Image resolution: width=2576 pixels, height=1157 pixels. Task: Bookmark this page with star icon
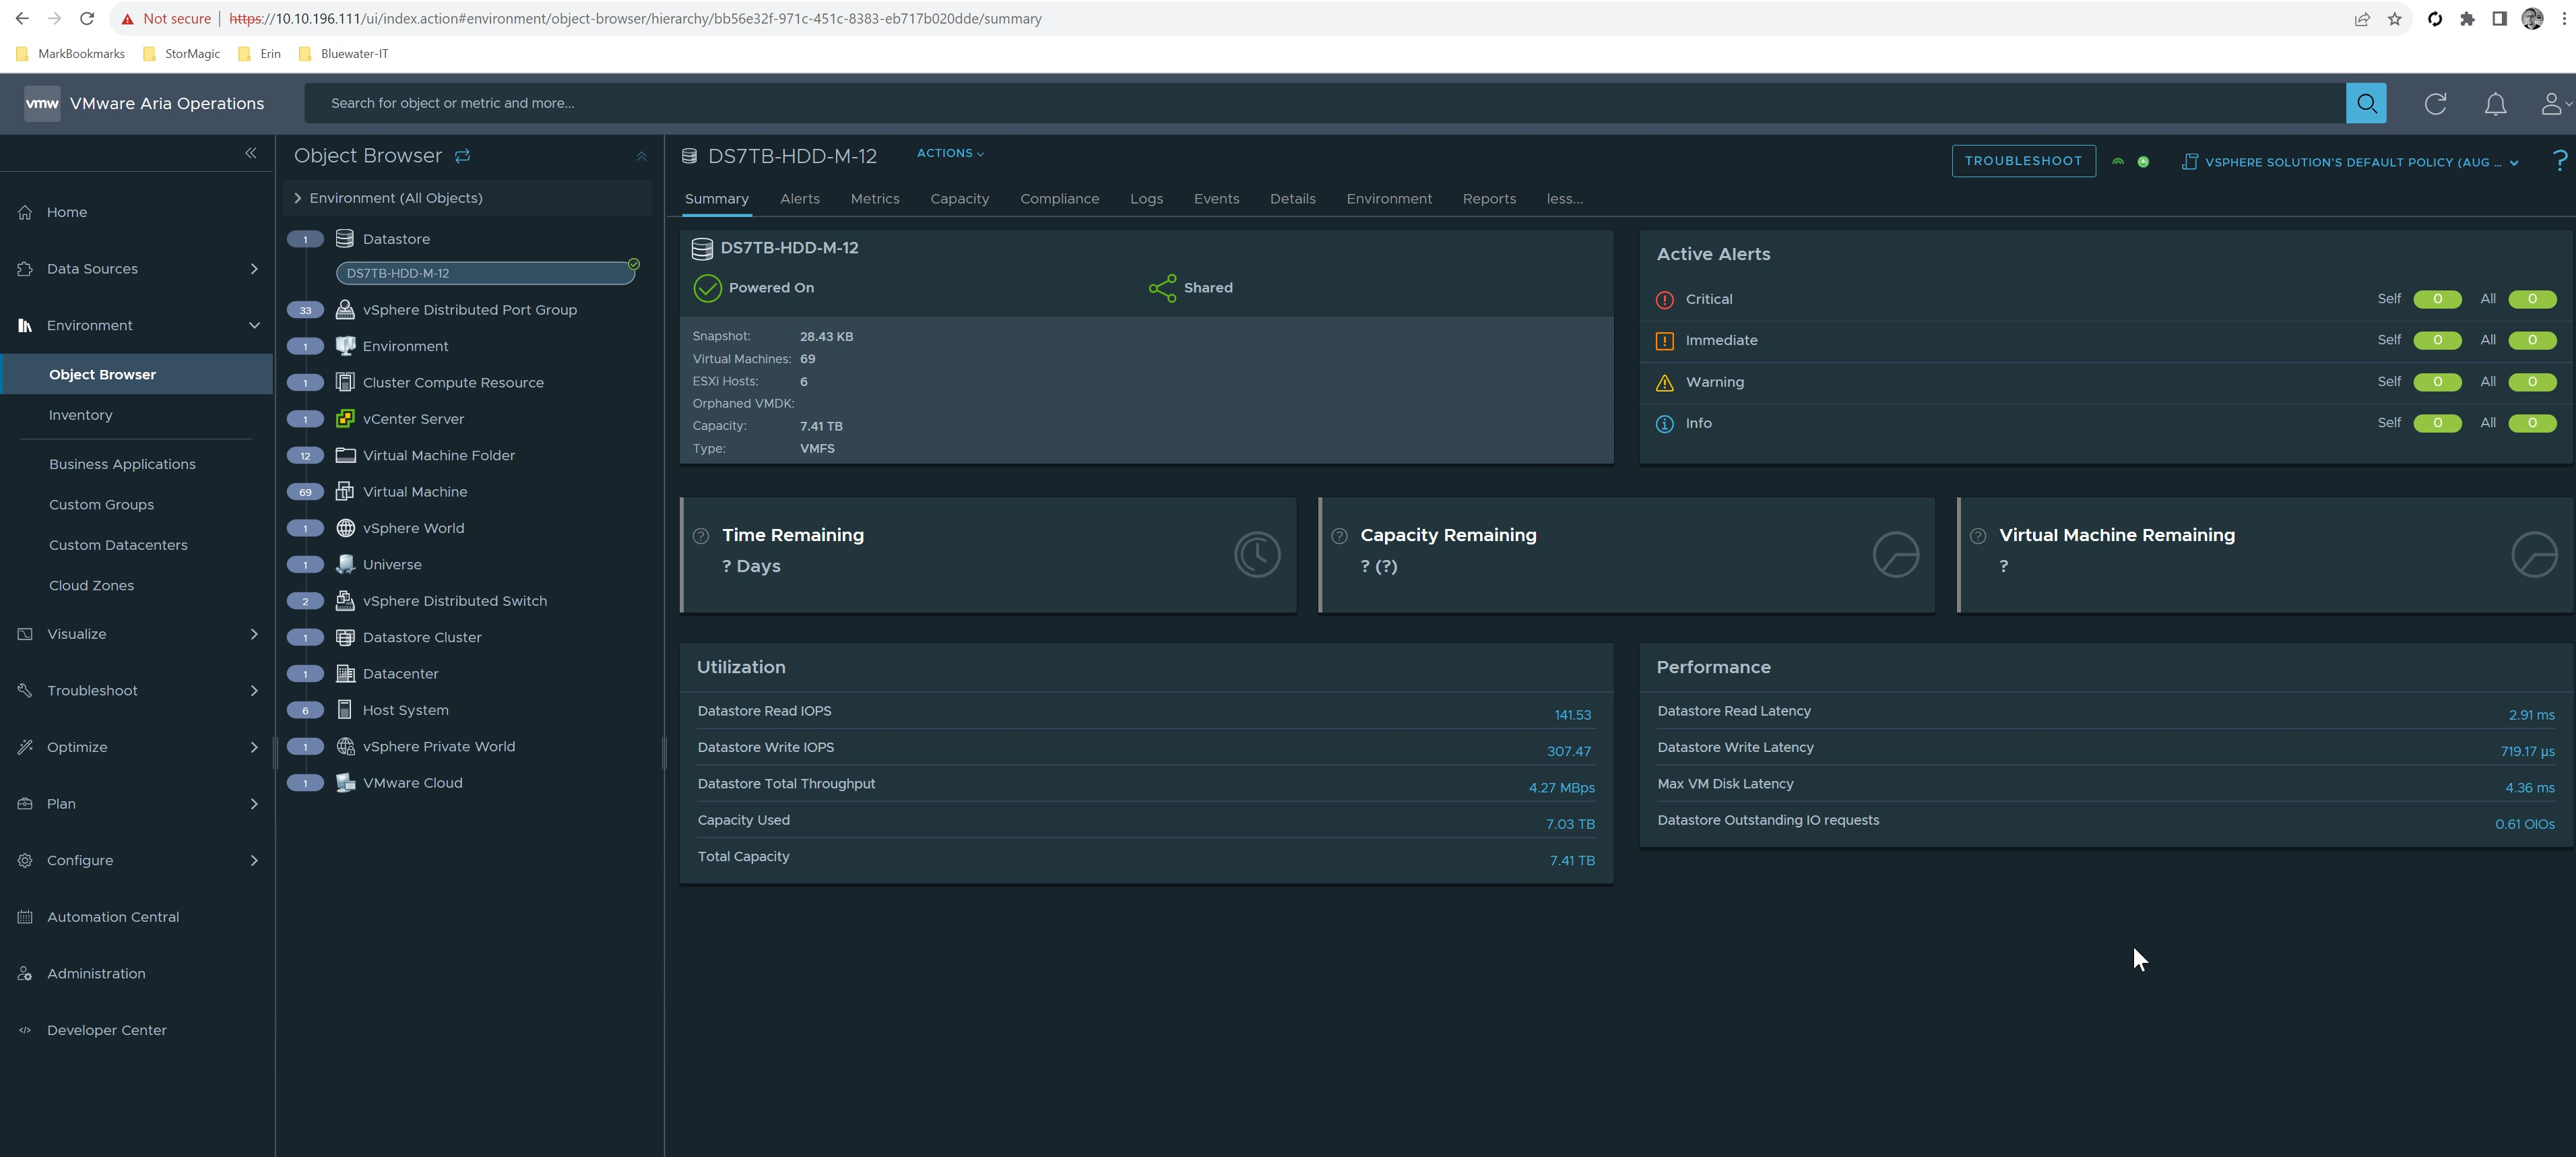pyautogui.click(x=2394, y=19)
